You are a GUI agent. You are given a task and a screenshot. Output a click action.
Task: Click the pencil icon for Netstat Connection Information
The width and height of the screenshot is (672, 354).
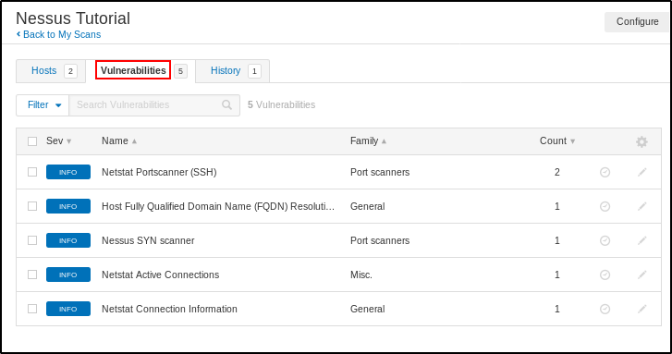pos(641,309)
